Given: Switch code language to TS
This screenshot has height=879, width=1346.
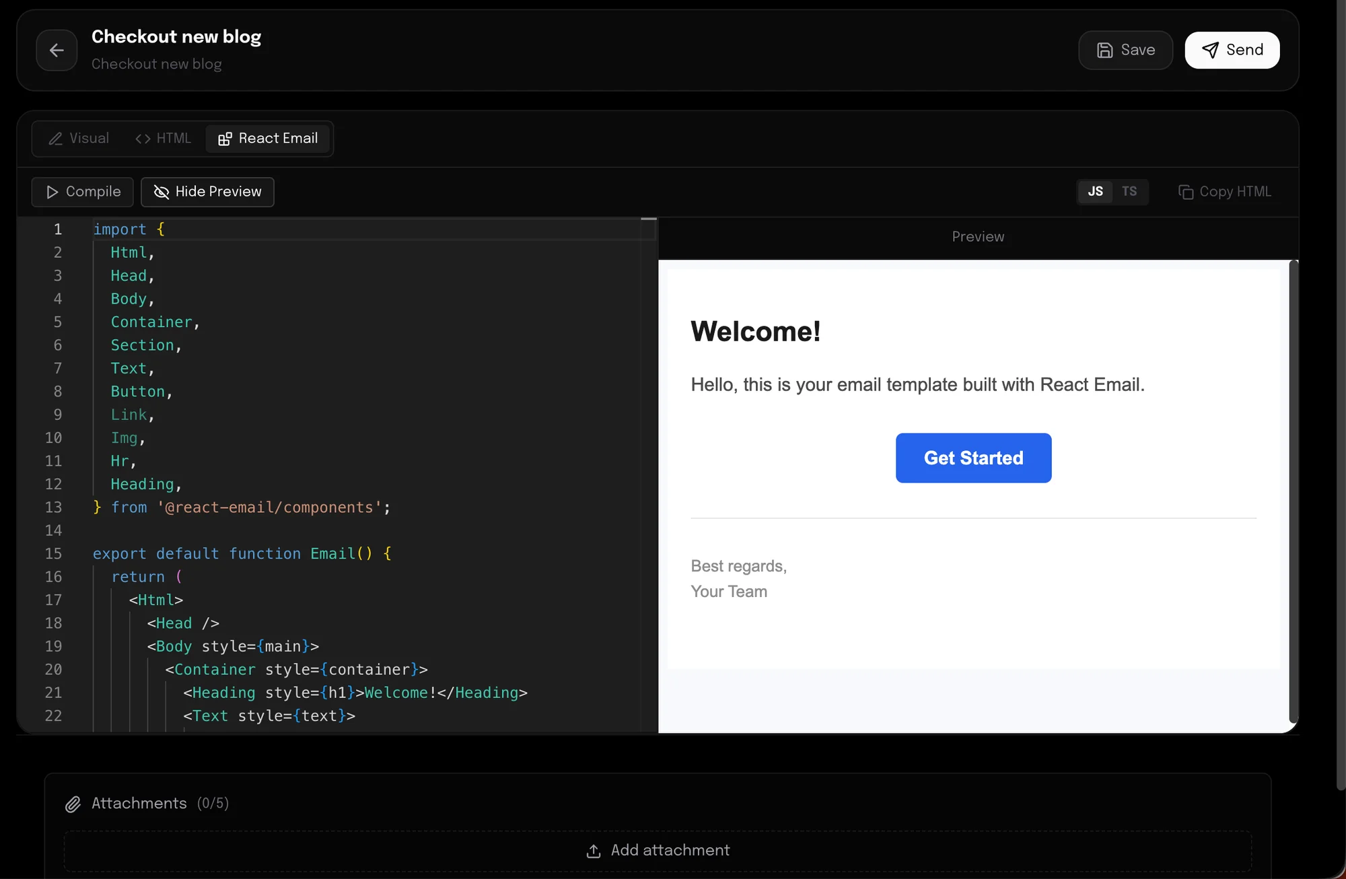Looking at the screenshot, I should click(x=1129, y=191).
